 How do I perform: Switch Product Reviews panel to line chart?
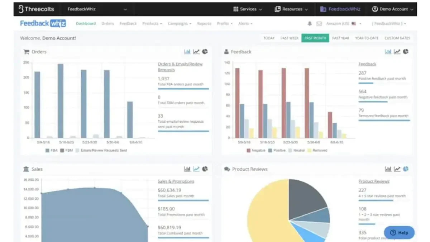[x=397, y=169]
